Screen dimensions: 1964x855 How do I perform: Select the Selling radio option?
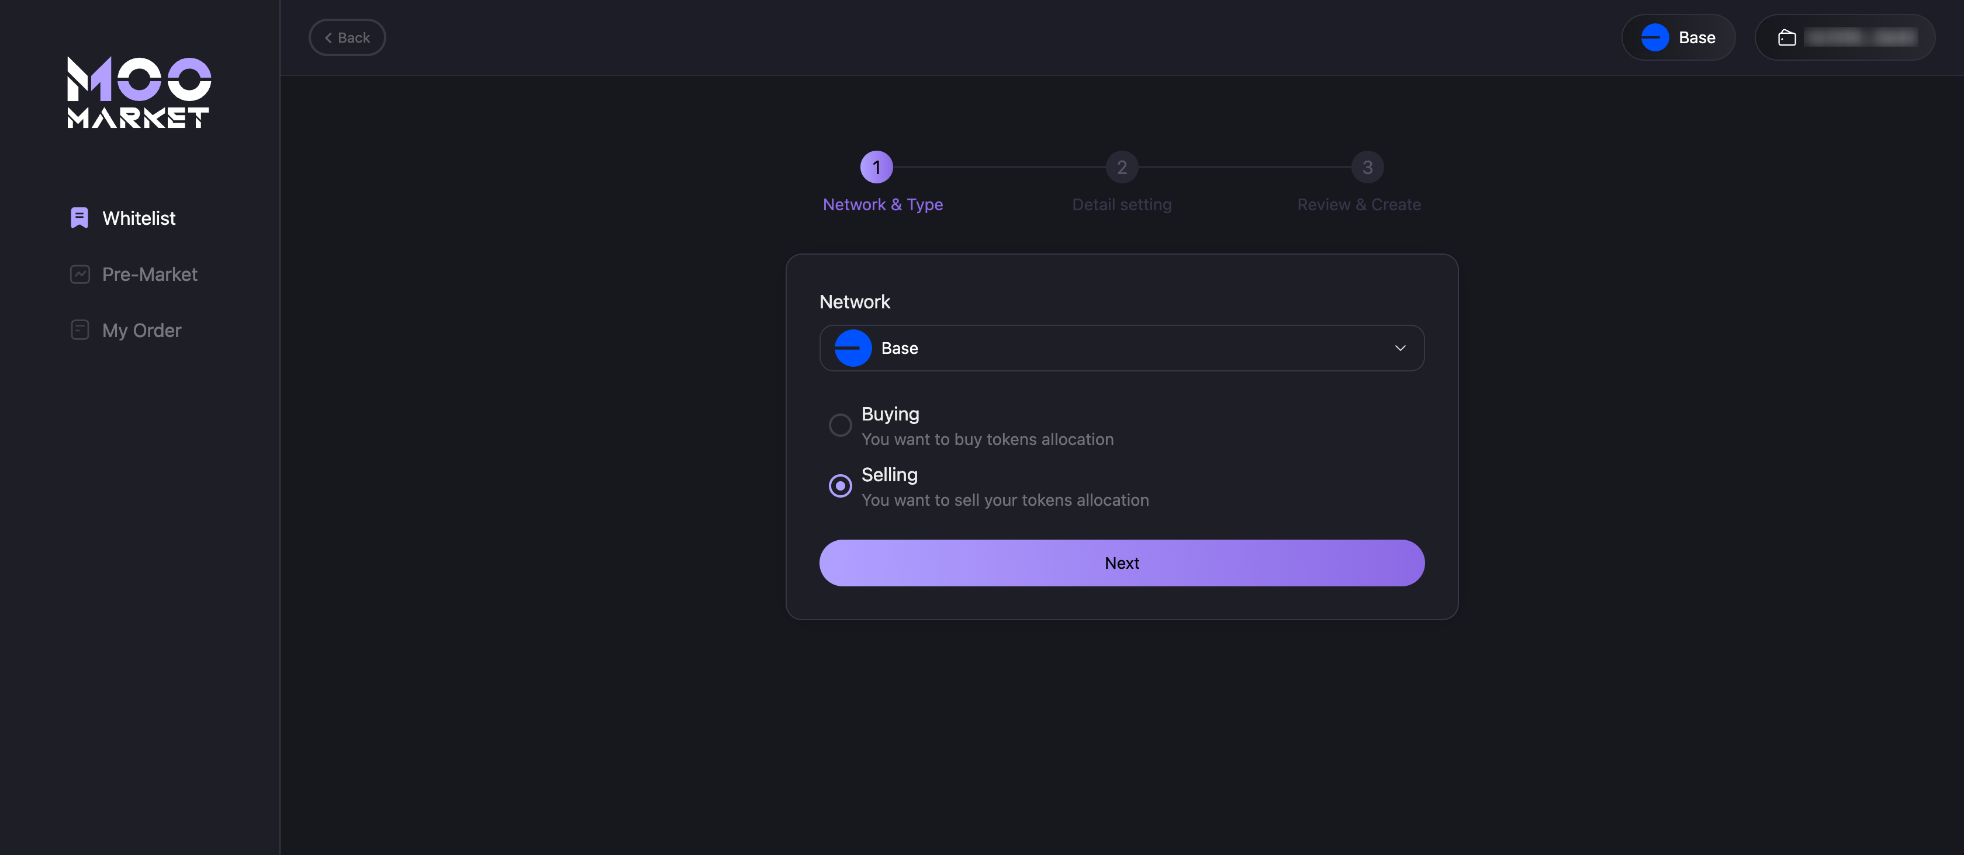[x=840, y=485]
